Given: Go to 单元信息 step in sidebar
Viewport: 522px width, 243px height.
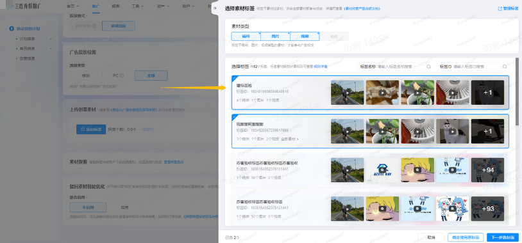Looking at the screenshot, I should click(28, 49).
